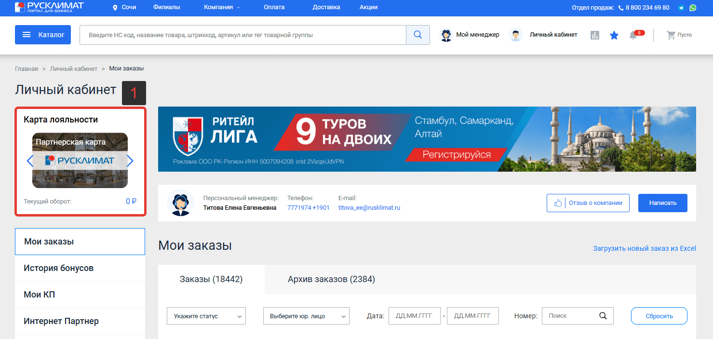Open Филиалы in the top menu

pyautogui.click(x=166, y=7)
